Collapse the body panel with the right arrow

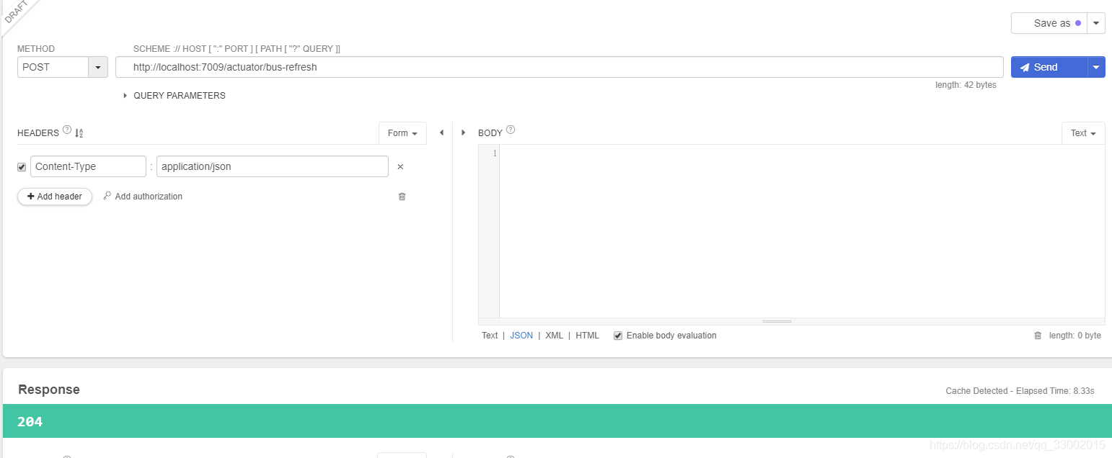click(463, 133)
